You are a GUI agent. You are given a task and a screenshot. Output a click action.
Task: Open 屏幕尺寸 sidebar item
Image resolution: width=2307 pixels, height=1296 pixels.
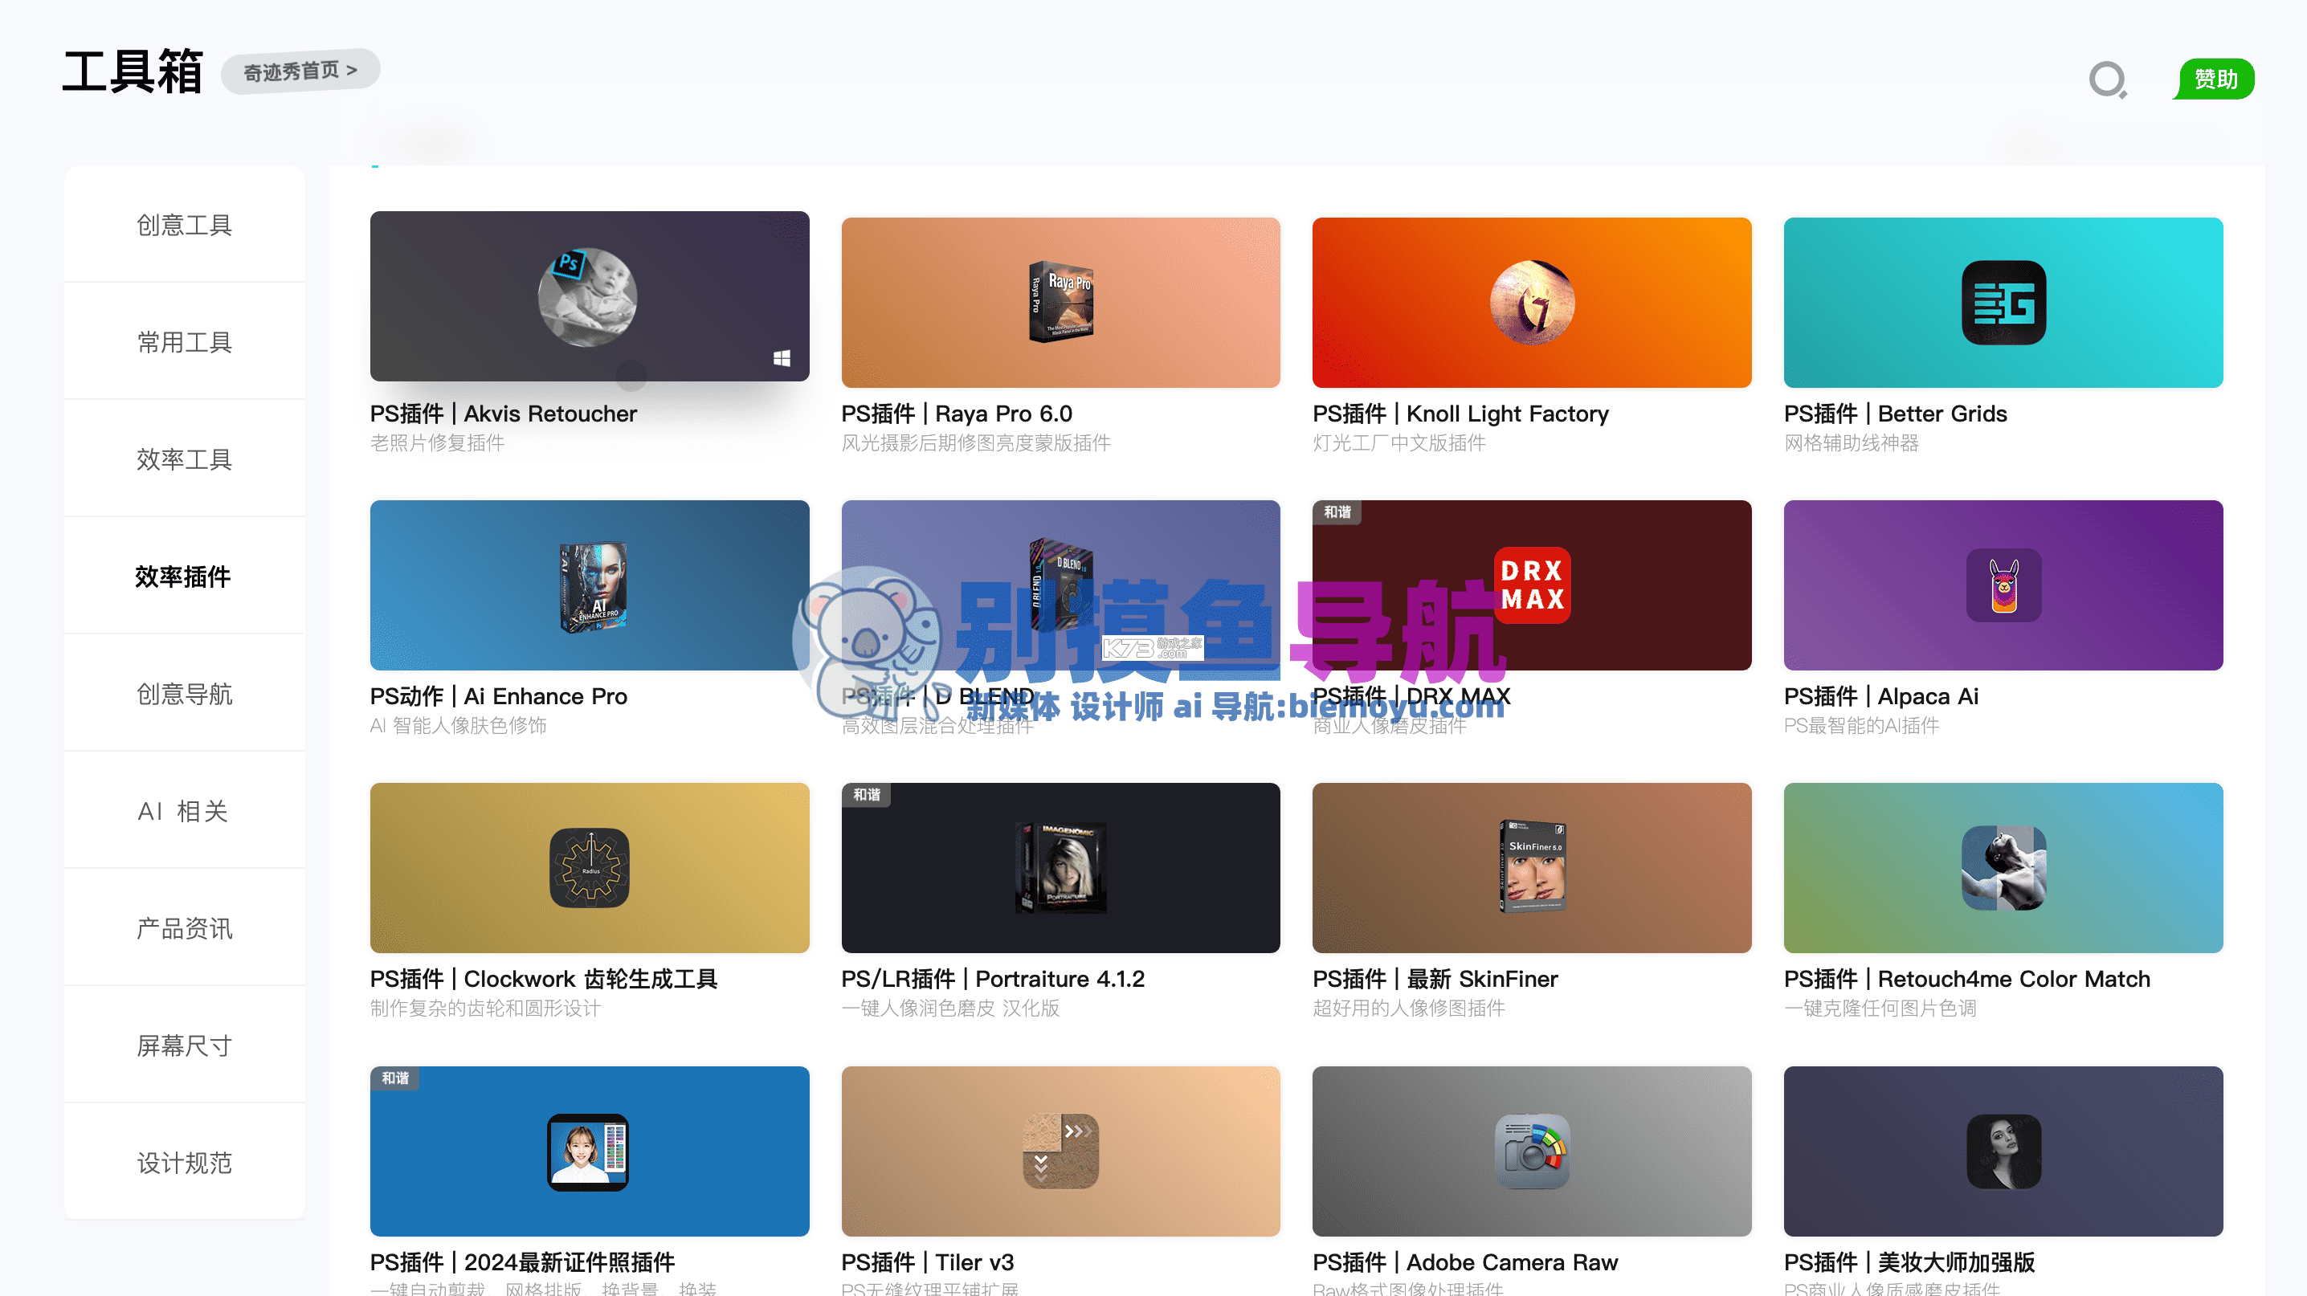coord(185,1045)
